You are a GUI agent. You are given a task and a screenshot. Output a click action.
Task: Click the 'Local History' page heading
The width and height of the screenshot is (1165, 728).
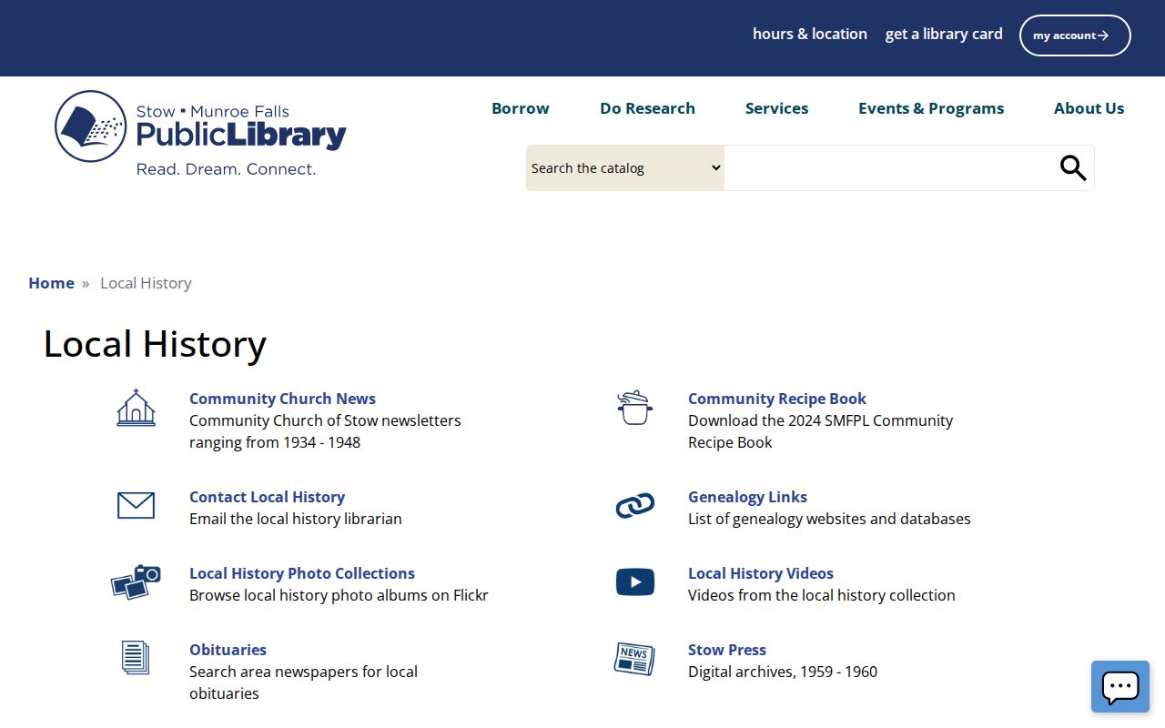coord(155,344)
